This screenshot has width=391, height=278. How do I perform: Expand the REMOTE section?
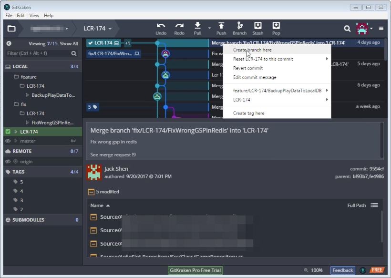pyautogui.click(x=42, y=151)
